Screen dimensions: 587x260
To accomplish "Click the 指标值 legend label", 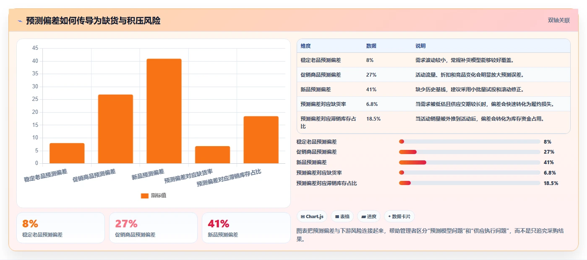I will (x=159, y=196).
